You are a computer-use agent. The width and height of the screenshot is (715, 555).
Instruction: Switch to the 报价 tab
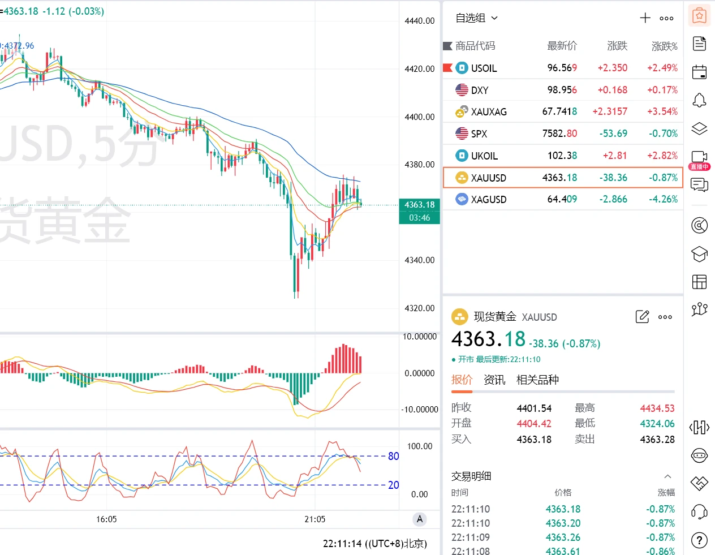(462, 380)
